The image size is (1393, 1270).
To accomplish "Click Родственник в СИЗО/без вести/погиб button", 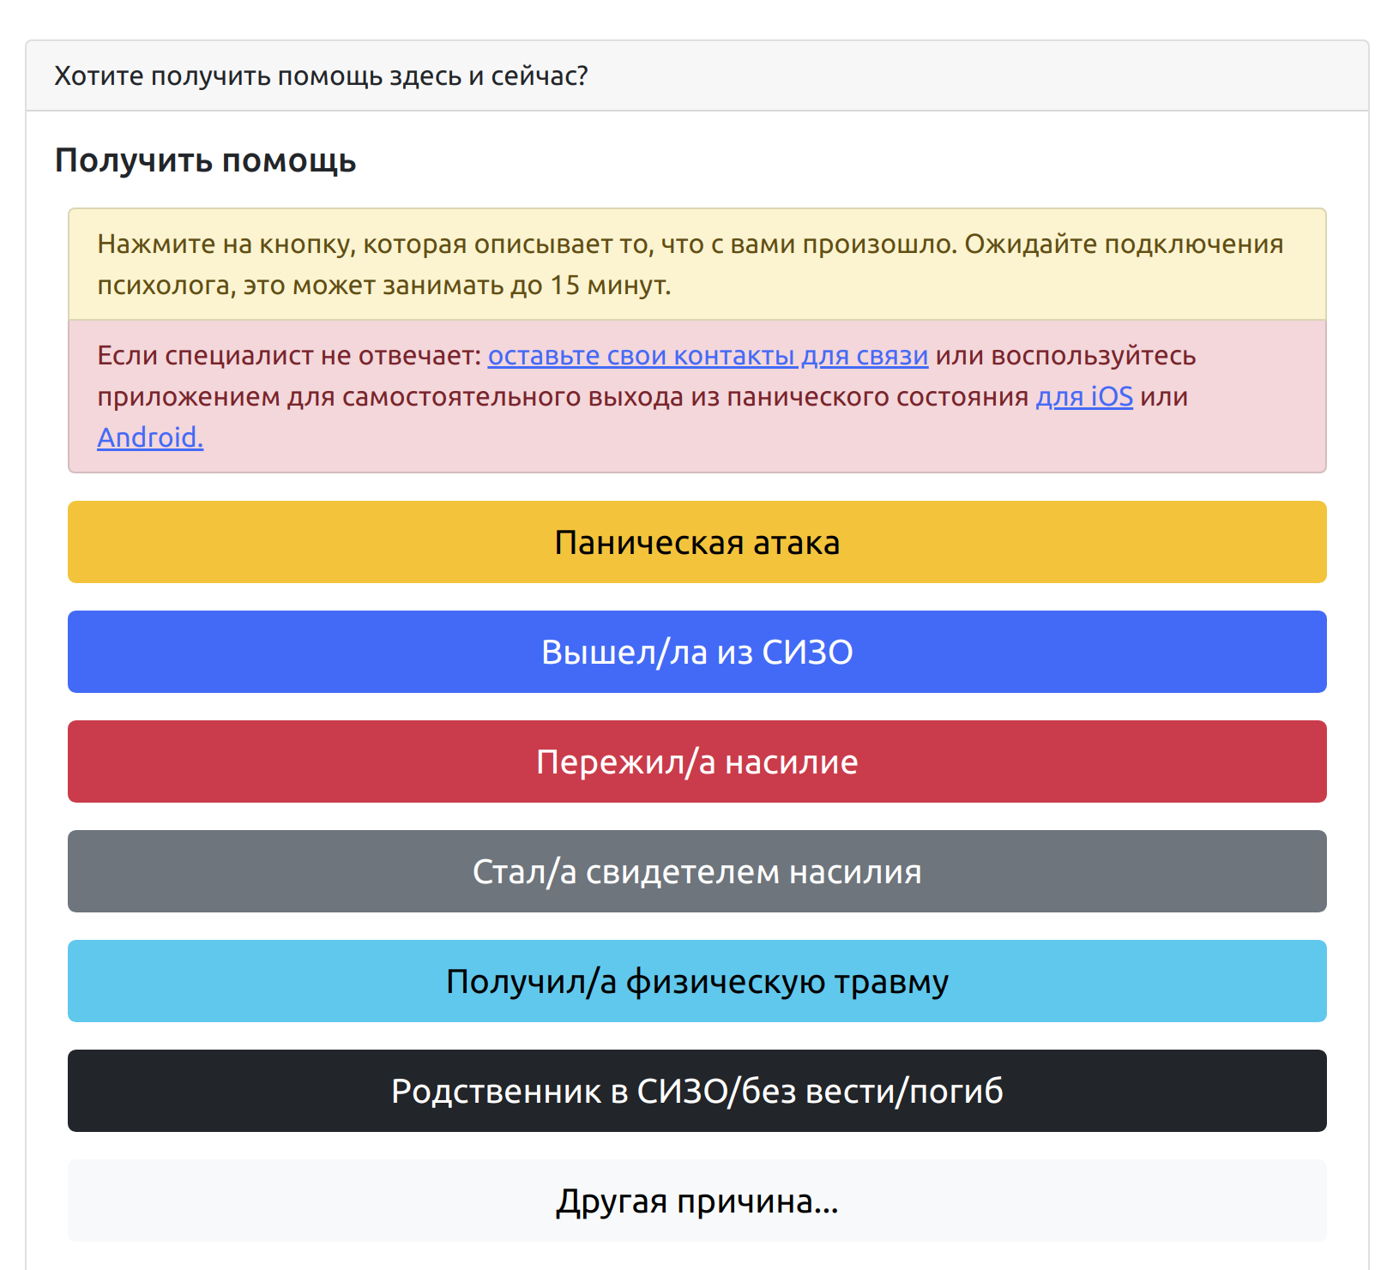I will point(696,1091).
